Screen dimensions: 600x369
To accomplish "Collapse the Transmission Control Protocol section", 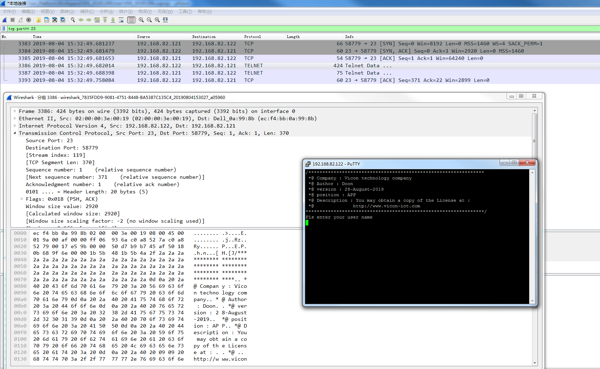I will click(15, 133).
